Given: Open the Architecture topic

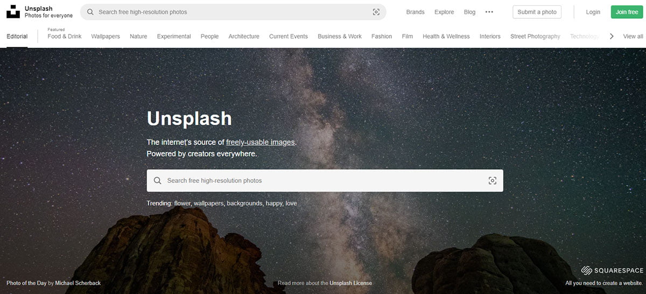Looking at the screenshot, I should click(244, 37).
